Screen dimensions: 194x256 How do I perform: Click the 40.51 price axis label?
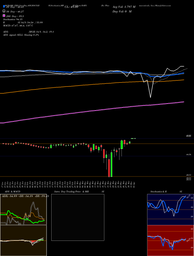[x=189, y=175]
